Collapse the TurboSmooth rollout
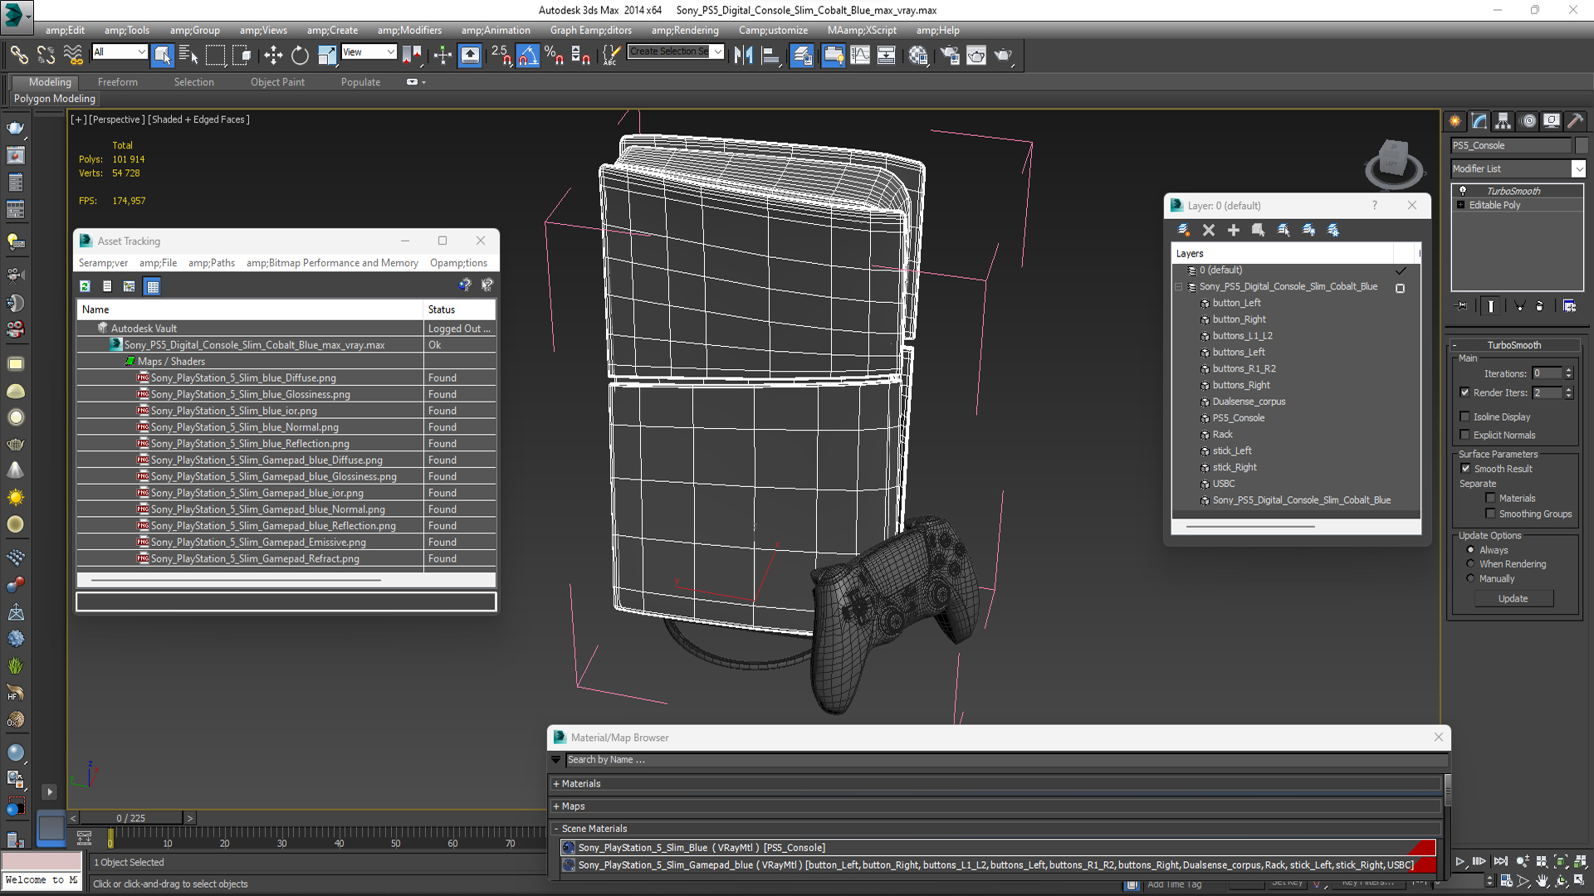 [1455, 345]
